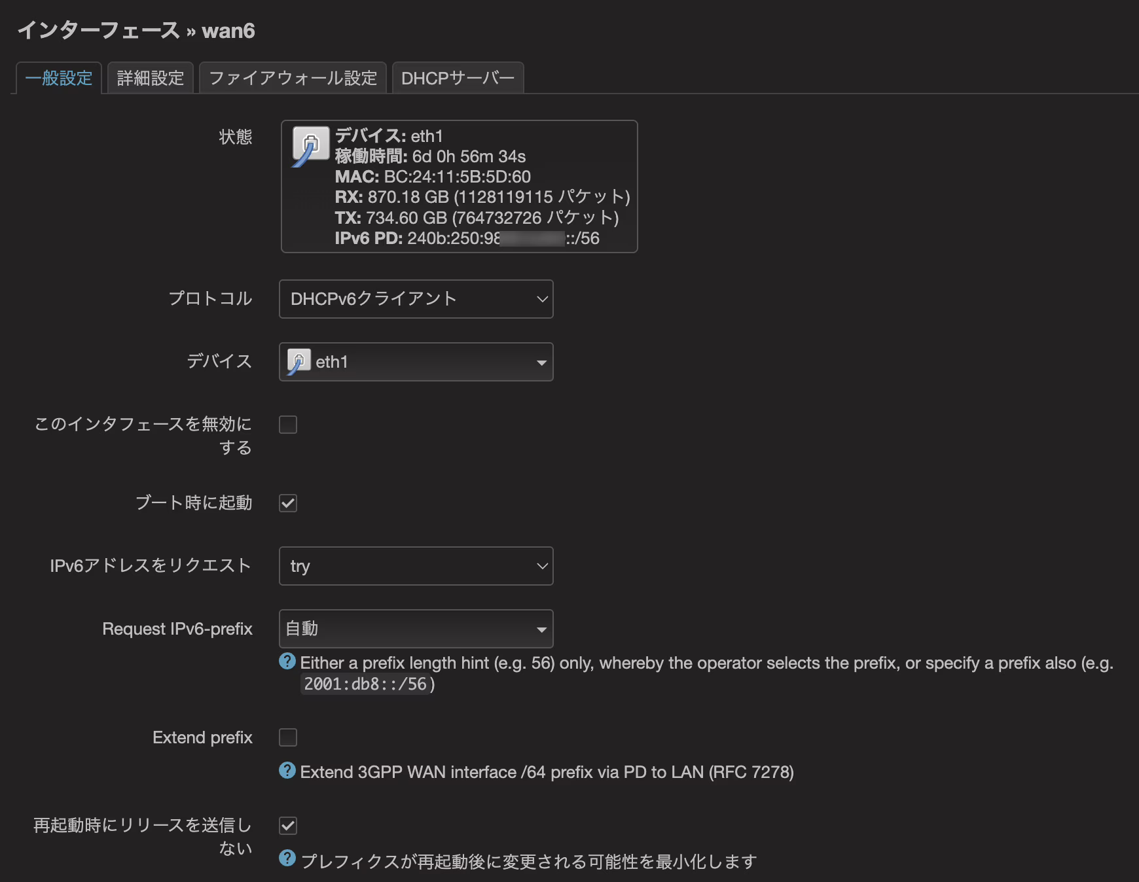Switch to the 詳細設定 tab
The width and height of the screenshot is (1139, 882).
tap(151, 79)
